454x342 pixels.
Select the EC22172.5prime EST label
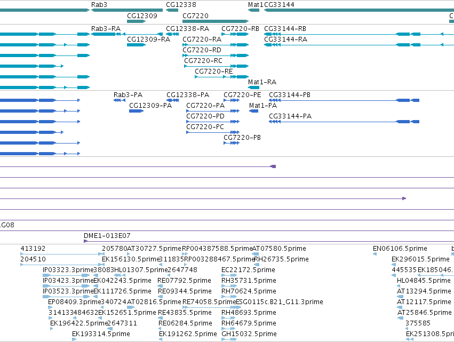coord(249,270)
